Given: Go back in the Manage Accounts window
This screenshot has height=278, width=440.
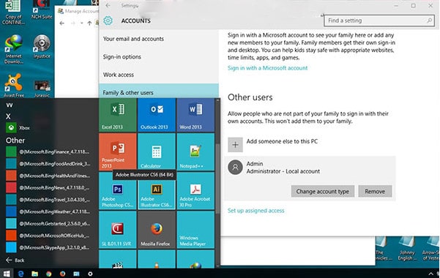Looking at the screenshot, I should pyautogui.click(x=62, y=23).
